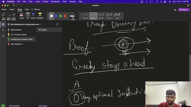Click the Share button
Image resolution: width=191 pixels, height=107 pixels.
click(x=184, y=10)
